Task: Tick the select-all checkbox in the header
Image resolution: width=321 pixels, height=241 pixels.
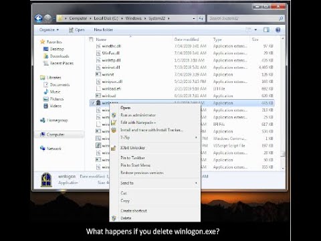Action: coord(91,39)
